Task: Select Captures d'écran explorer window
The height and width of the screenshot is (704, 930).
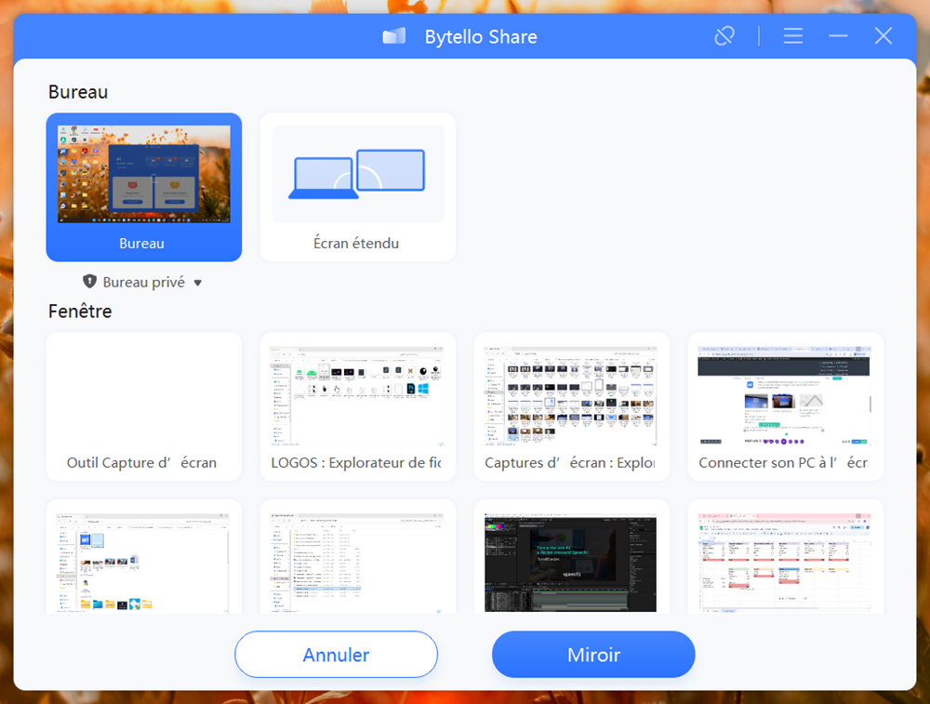Action: 571,406
